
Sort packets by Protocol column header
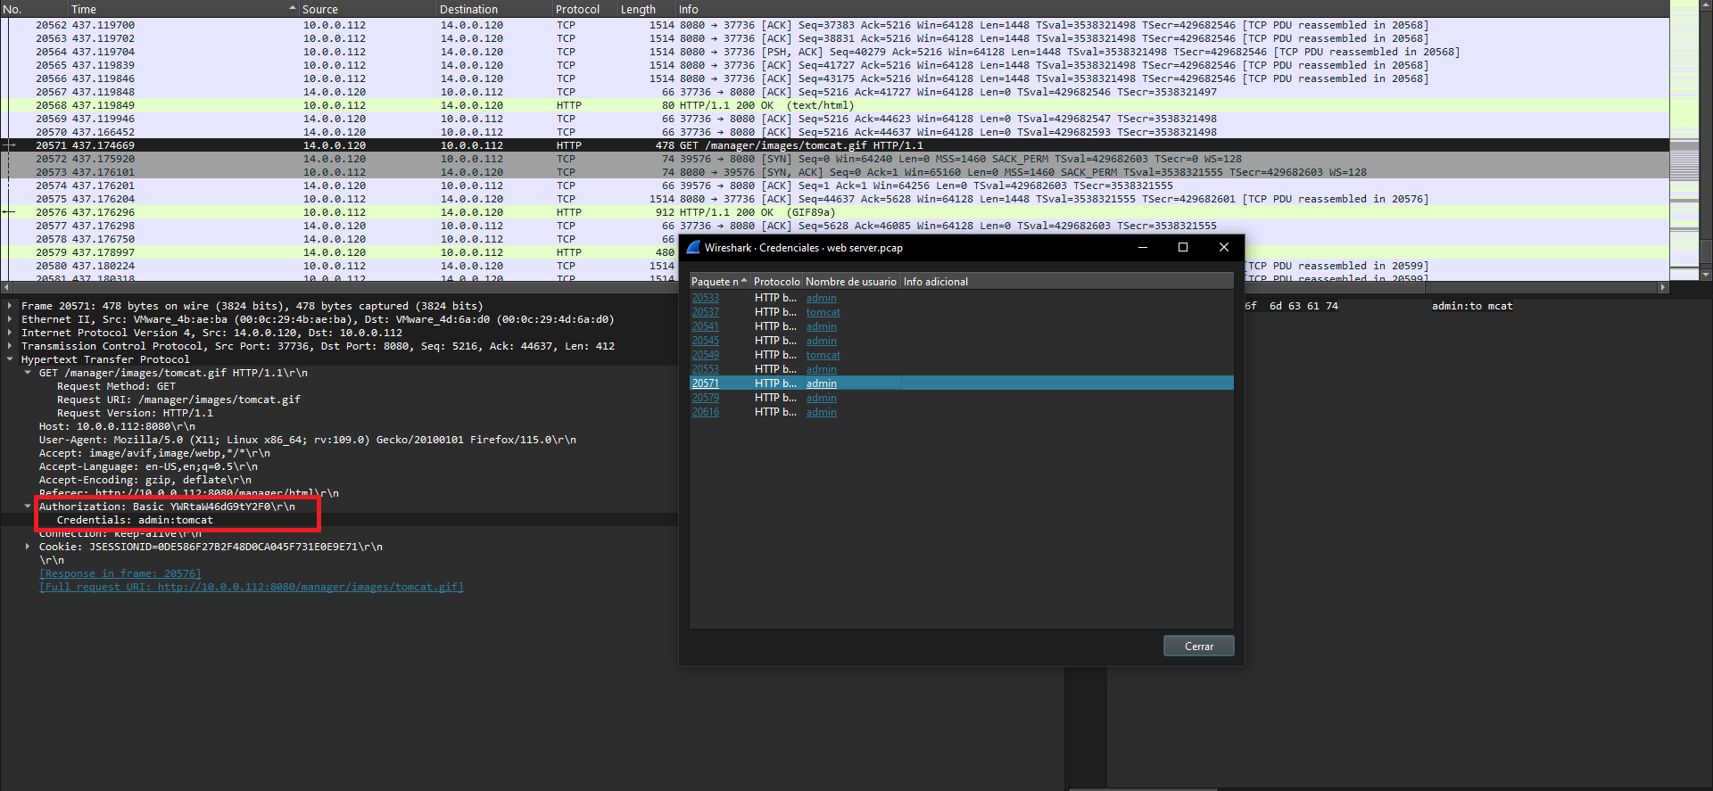[577, 9]
